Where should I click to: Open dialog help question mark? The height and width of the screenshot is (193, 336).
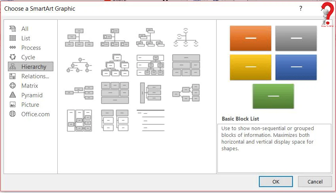point(301,8)
